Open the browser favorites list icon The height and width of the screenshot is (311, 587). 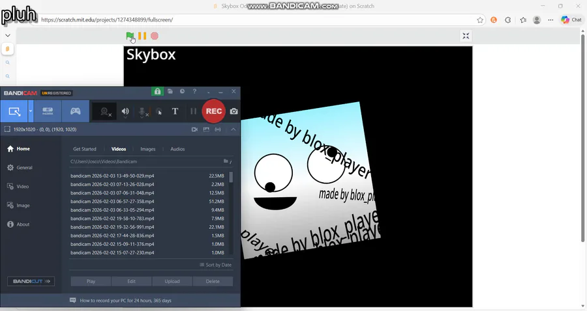[523, 20]
